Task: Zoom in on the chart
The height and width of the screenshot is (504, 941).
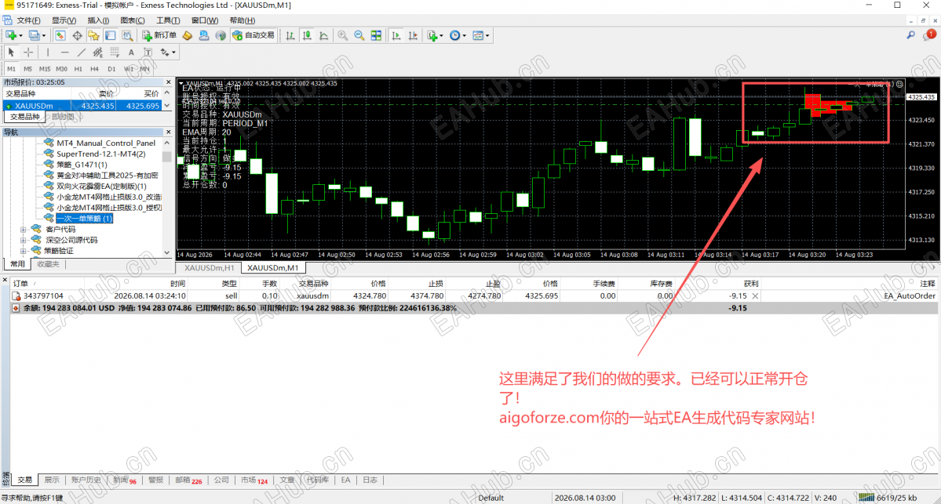Action: (x=342, y=35)
